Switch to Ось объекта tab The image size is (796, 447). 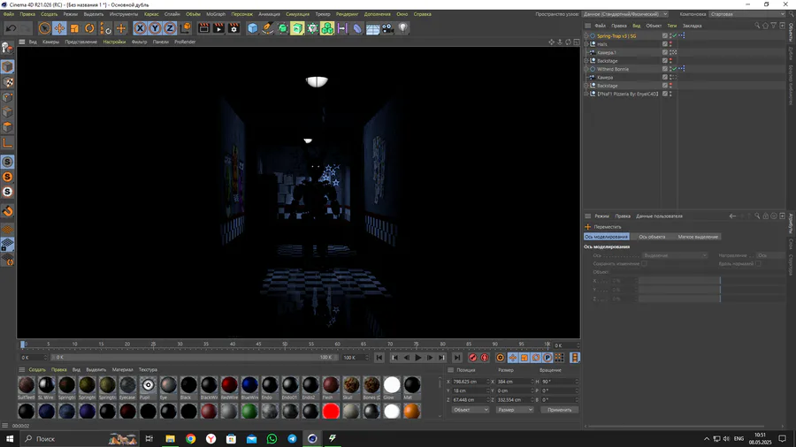pyautogui.click(x=652, y=237)
